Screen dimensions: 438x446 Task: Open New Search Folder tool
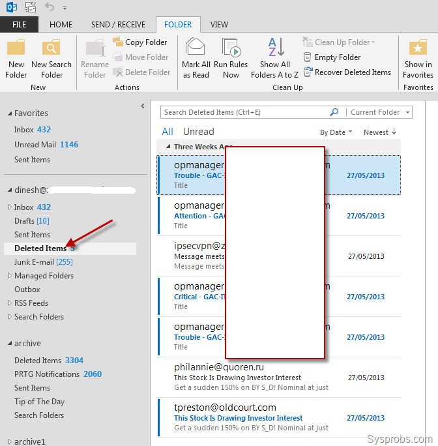[51, 49]
